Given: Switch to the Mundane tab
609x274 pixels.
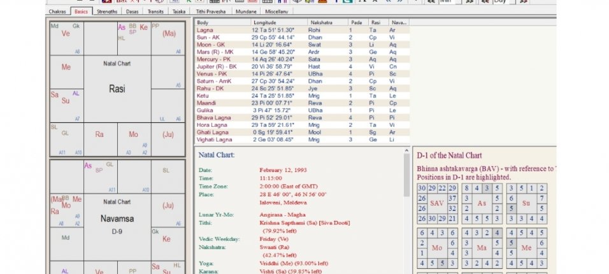Looking at the screenshot, I should [247, 11].
